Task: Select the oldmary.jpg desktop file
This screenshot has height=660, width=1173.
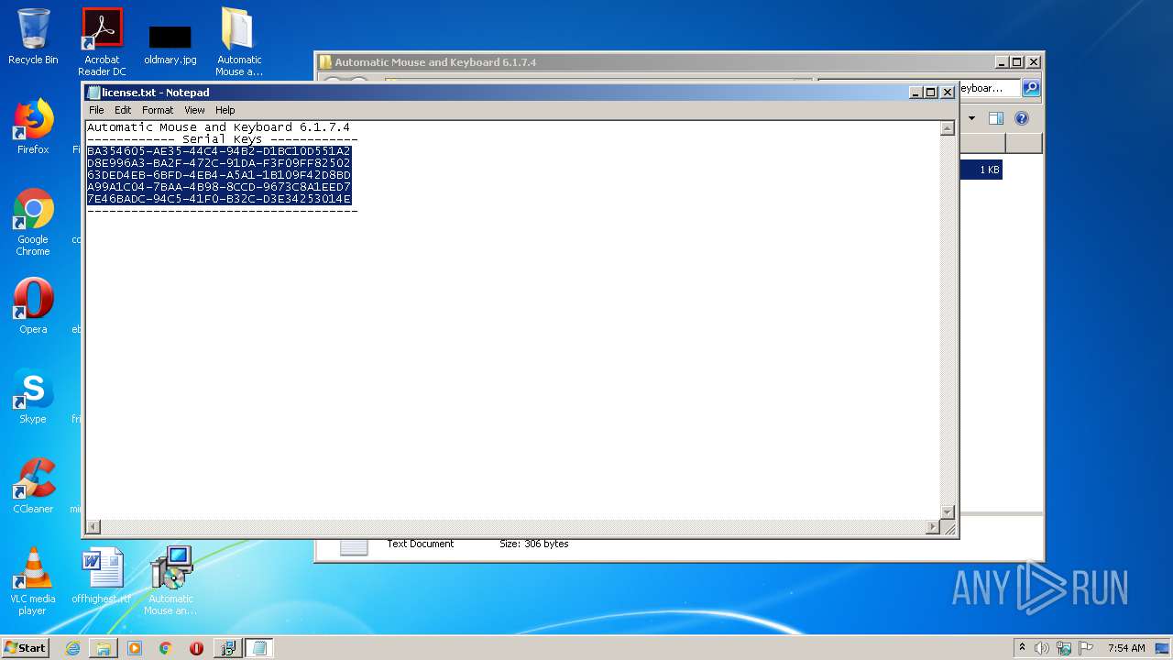Action: click(170, 44)
